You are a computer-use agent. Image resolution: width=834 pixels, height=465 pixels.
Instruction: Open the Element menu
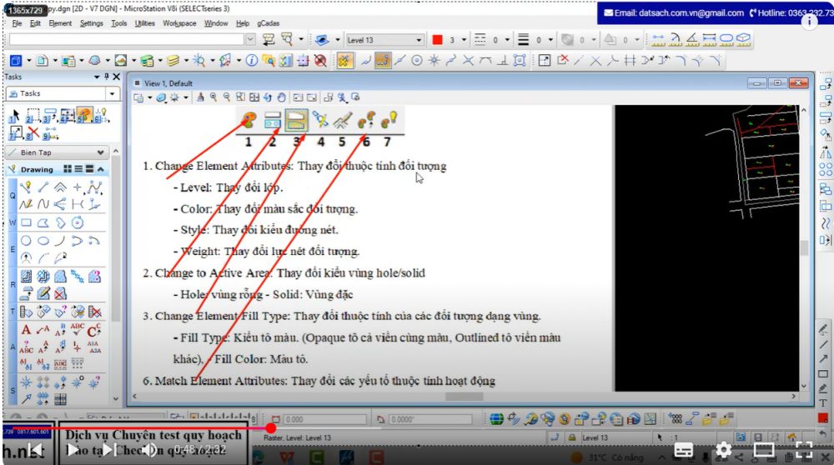pyautogui.click(x=60, y=23)
